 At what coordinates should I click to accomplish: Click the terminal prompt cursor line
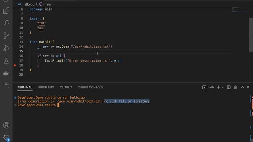38,105
